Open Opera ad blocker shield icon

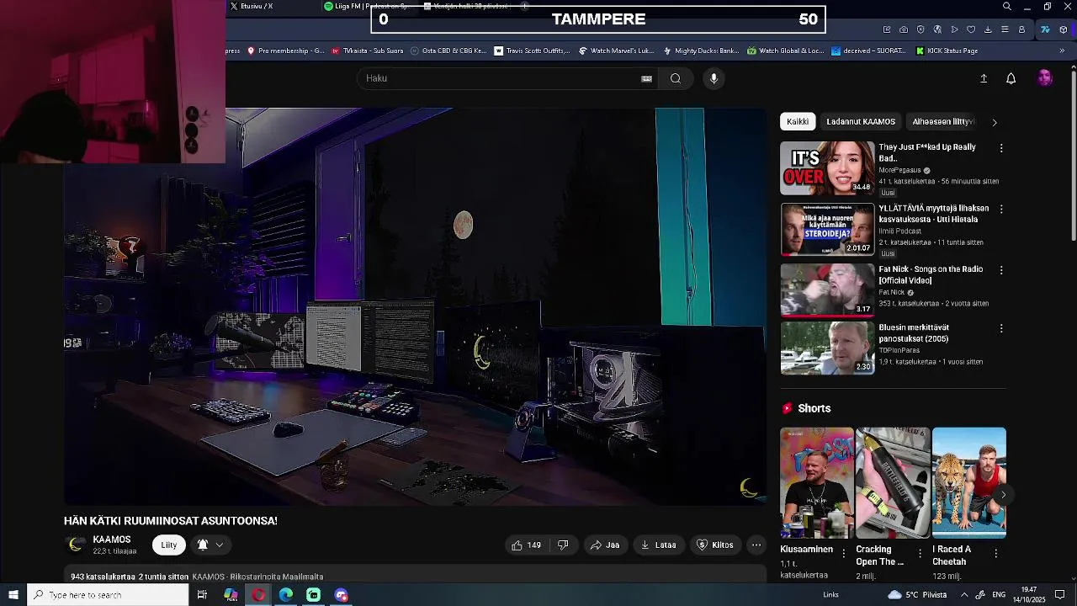click(x=920, y=29)
